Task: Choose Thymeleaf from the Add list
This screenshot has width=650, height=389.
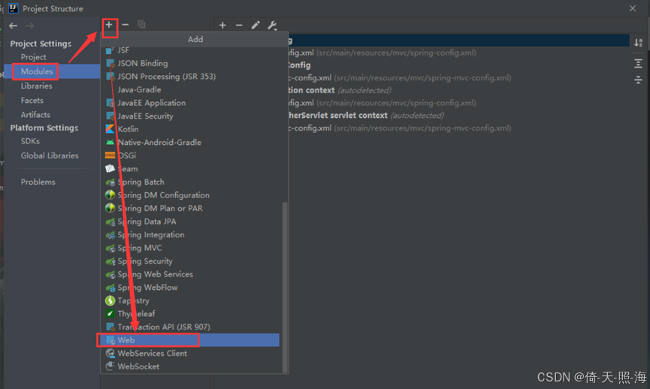Action: click(x=191, y=314)
